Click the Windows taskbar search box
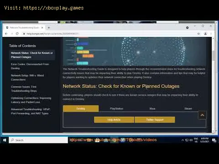 38,140
